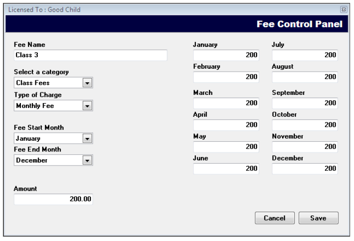Click the December fee field
354x241 pixels.
(305, 168)
